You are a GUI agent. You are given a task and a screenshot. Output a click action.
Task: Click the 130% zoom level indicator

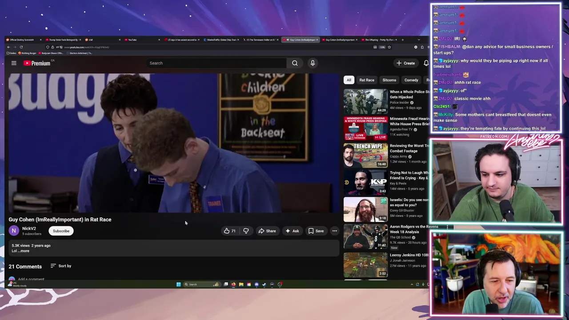[382, 47]
